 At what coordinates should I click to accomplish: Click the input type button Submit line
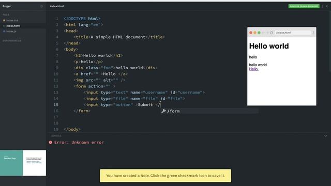(x=122, y=104)
